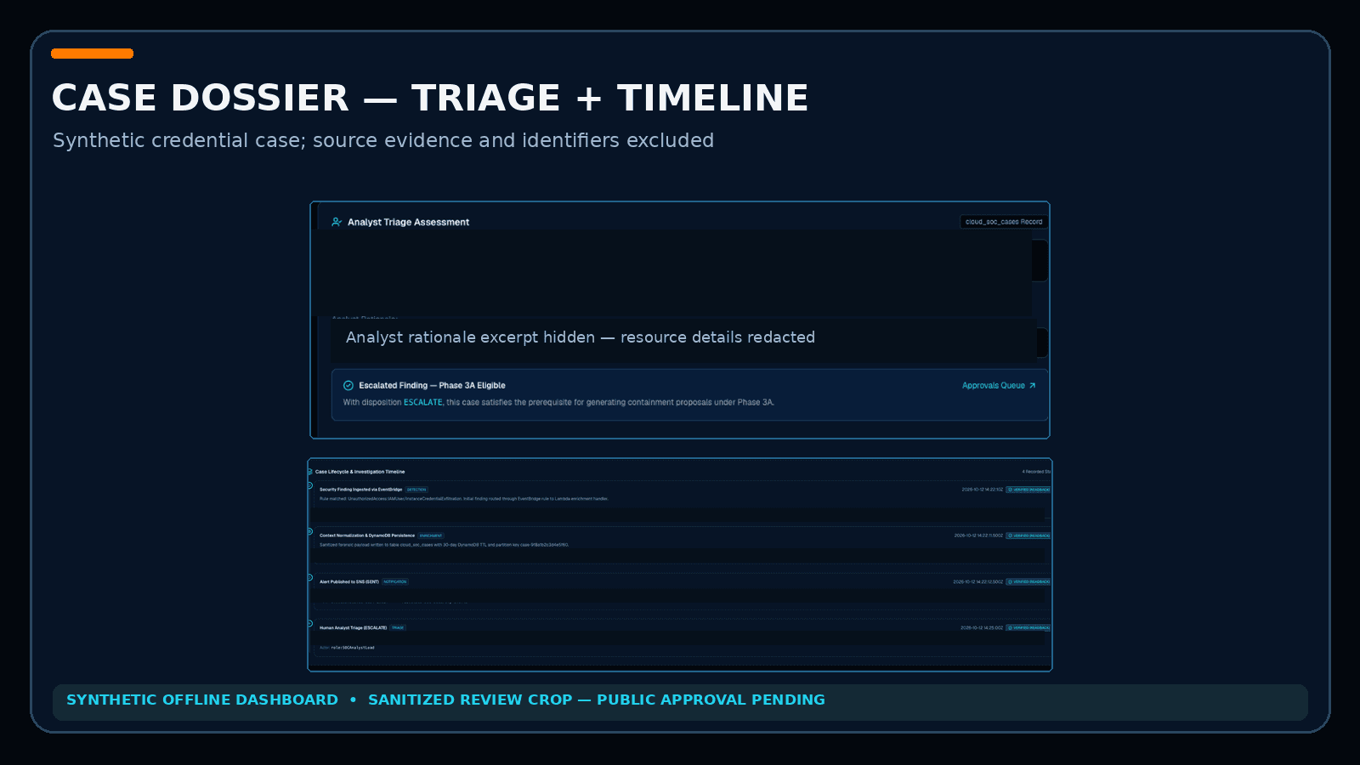Click Verified Readback badge on Security Finding row

pos(1028,490)
